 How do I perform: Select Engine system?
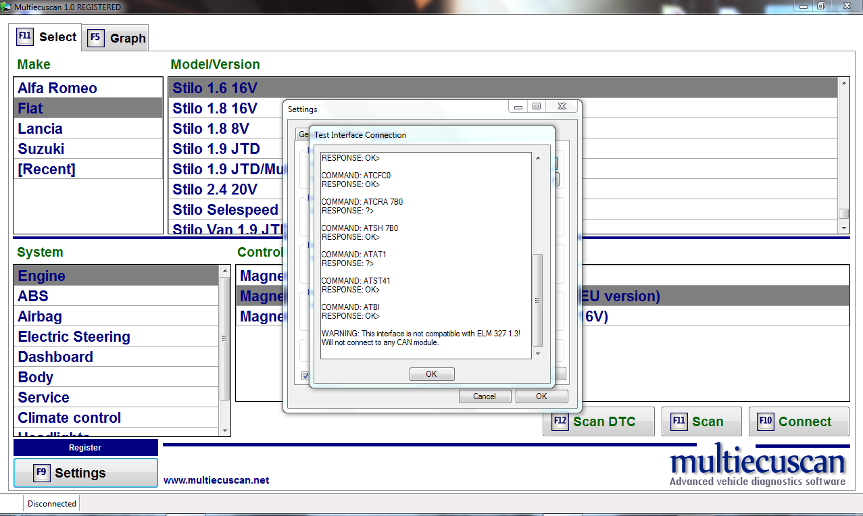[x=116, y=276]
